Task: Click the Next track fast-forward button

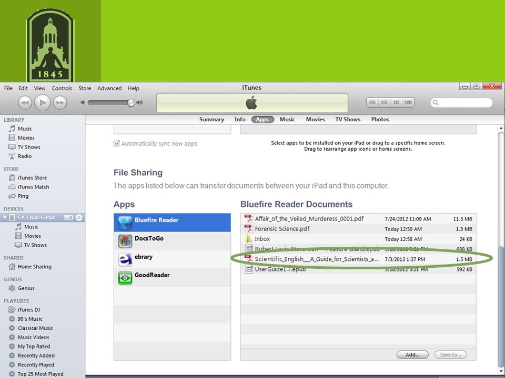Action: coord(60,103)
